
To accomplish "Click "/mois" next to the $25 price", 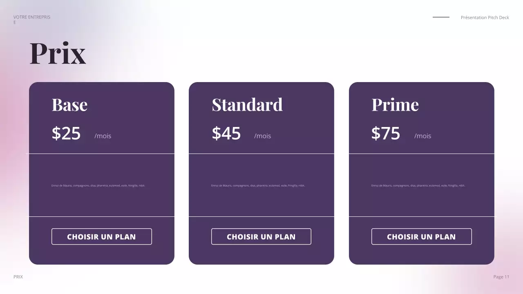I will point(103,136).
